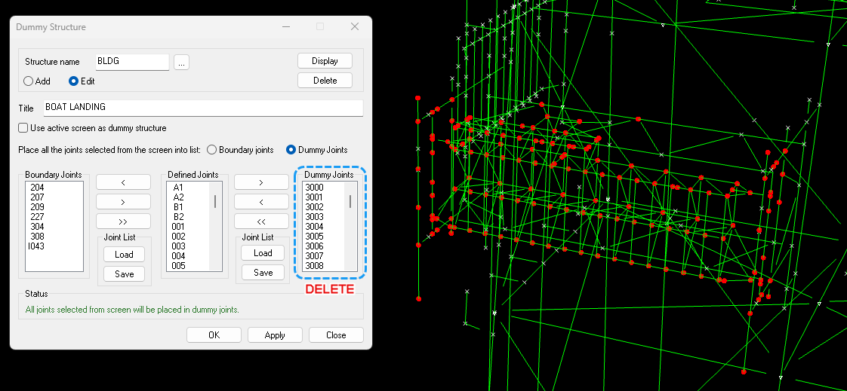Save dummy joint list
Image resolution: width=847 pixels, height=391 pixels.
tap(263, 273)
